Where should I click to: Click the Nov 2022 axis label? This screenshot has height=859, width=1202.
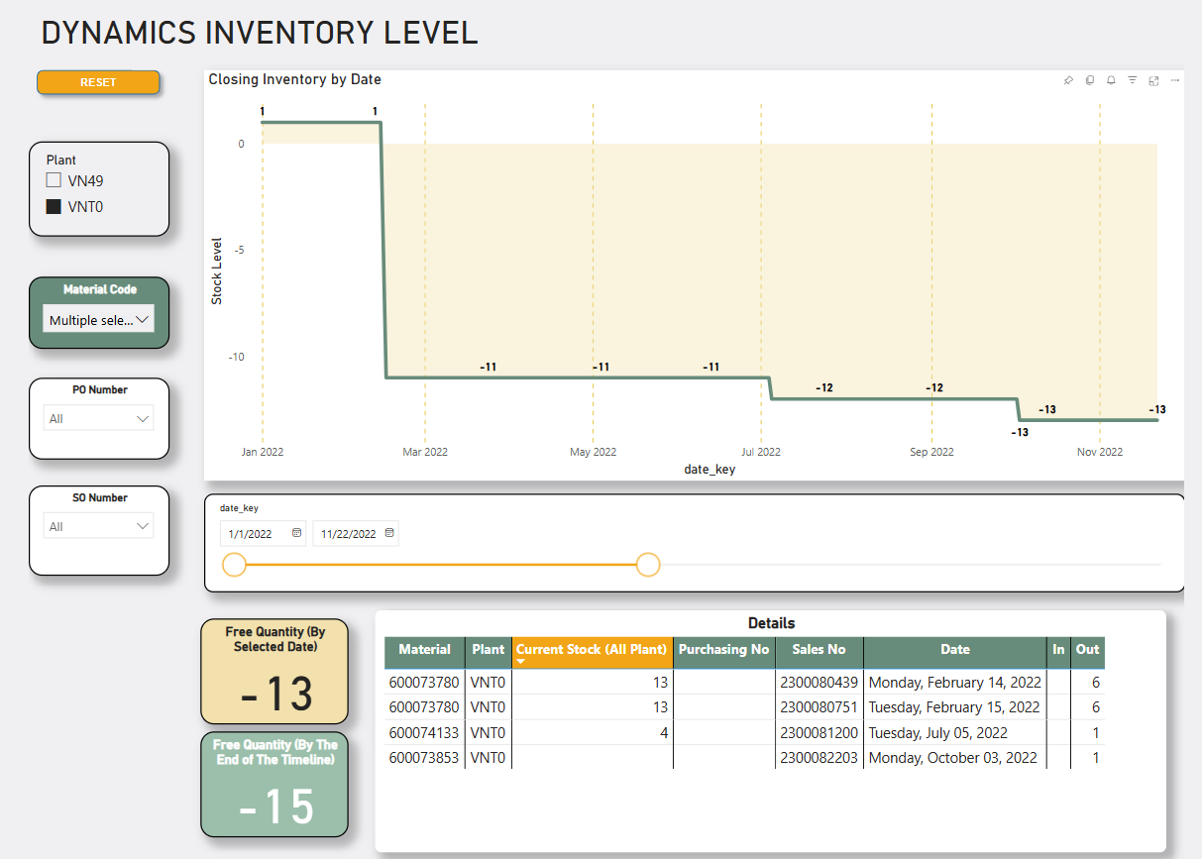tap(1100, 452)
